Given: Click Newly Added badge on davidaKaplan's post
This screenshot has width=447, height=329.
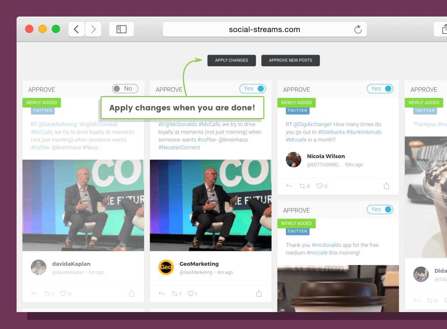Looking at the screenshot, I should pyautogui.click(x=42, y=103).
